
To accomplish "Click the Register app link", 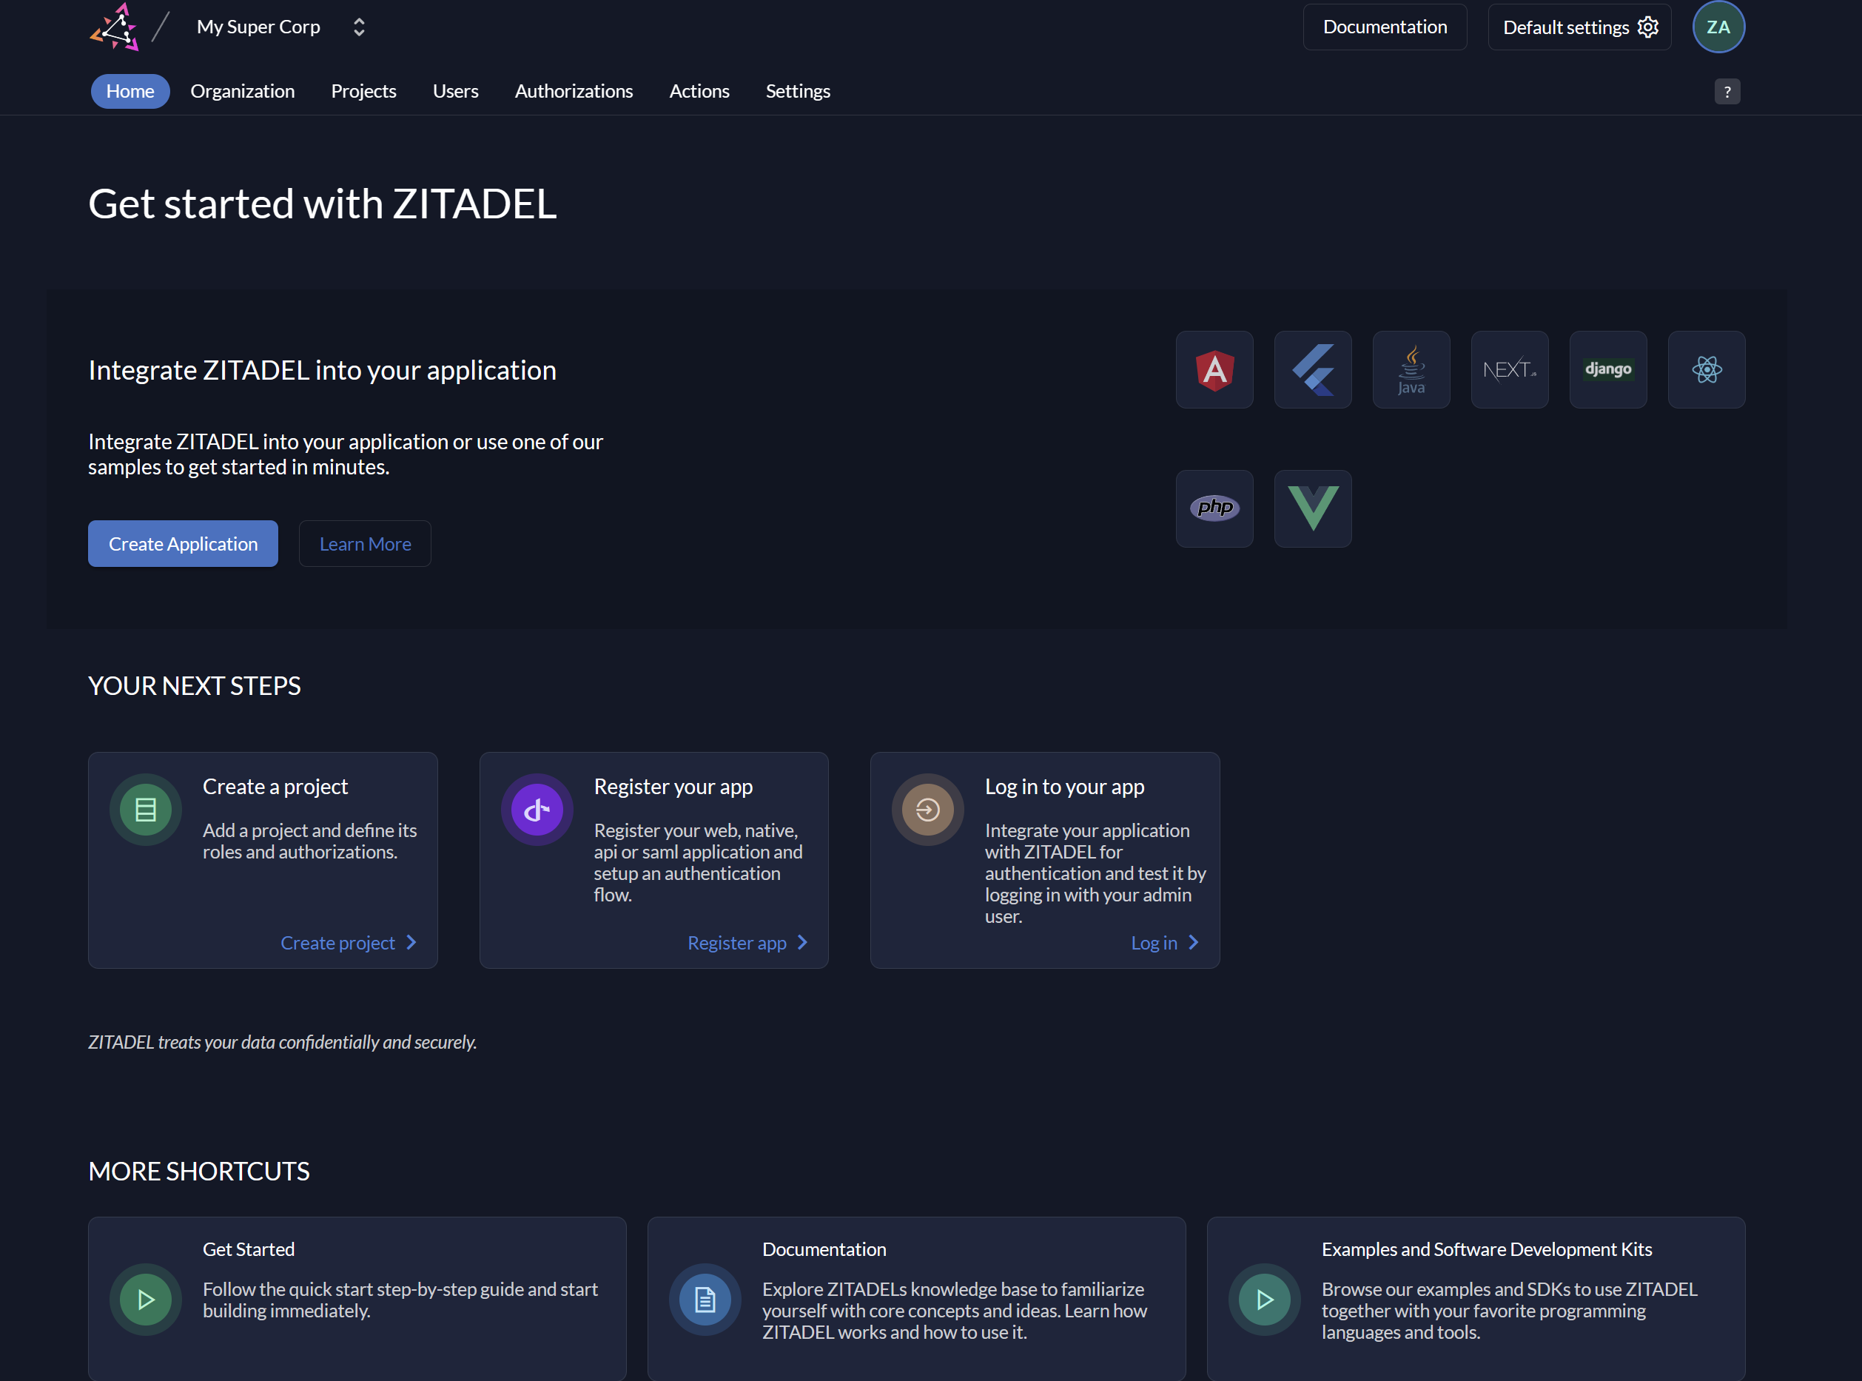I will point(736,942).
